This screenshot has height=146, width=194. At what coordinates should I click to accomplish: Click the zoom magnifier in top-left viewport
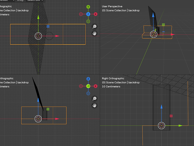95,27
